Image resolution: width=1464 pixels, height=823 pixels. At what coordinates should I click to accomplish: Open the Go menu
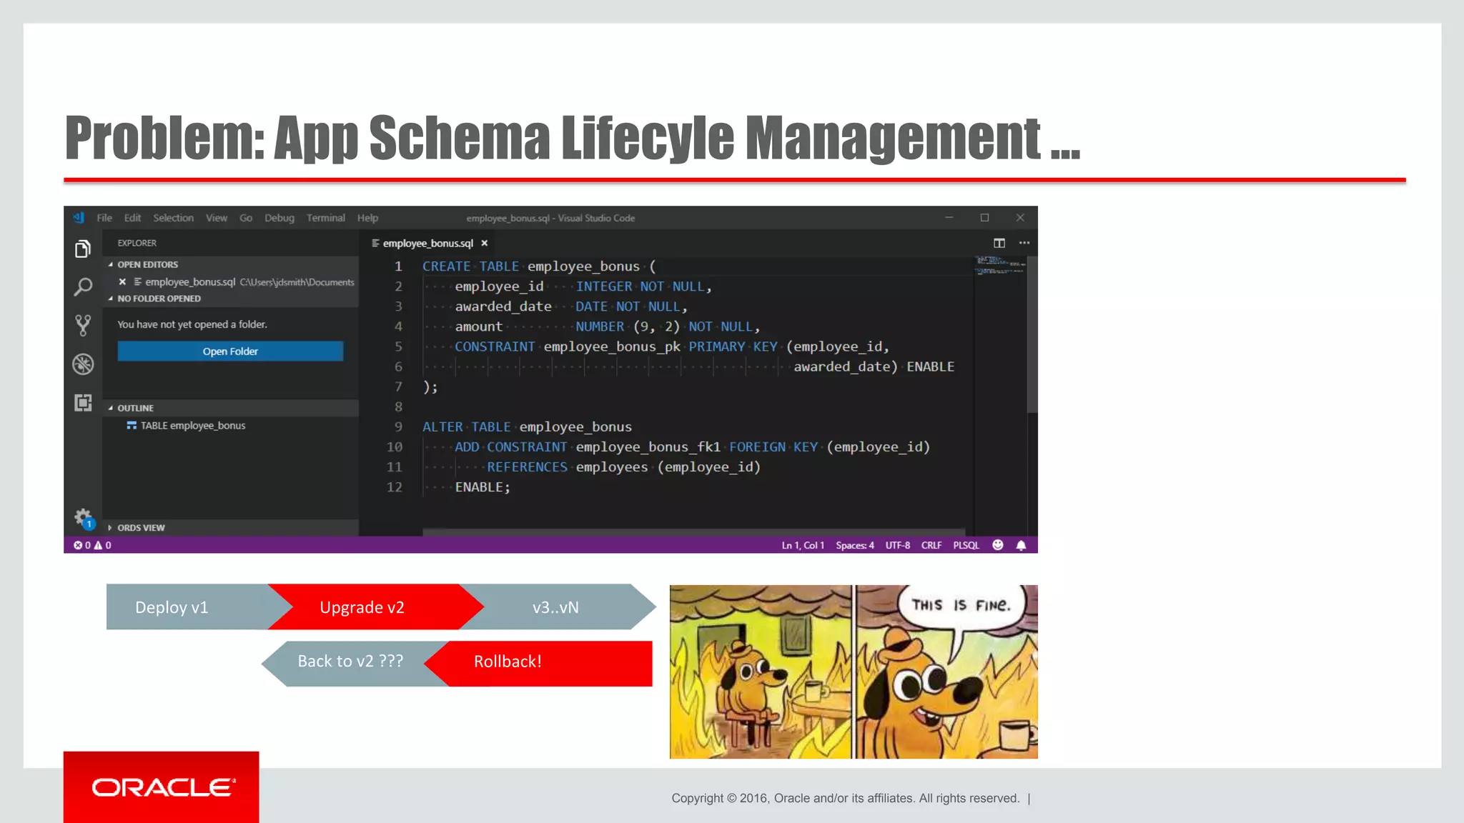pos(246,218)
